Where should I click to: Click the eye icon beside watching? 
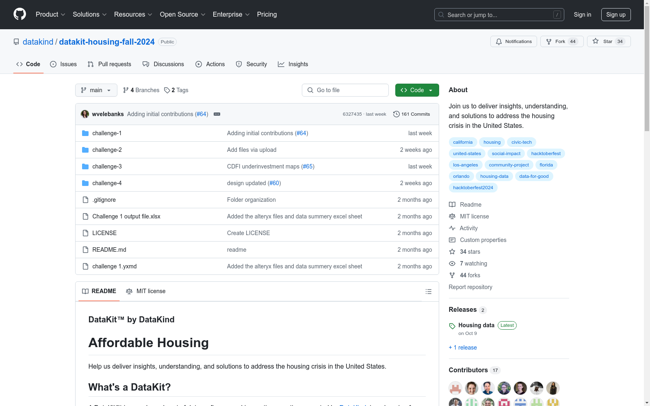(452, 263)
